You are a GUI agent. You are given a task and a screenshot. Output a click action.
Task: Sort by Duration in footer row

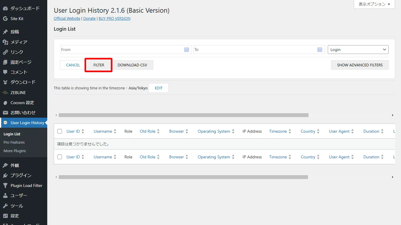[374, 157]
